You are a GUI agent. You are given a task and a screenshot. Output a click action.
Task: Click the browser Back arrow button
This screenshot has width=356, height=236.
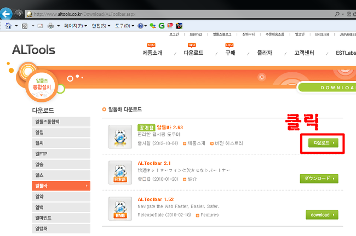[x=5, y=14]
